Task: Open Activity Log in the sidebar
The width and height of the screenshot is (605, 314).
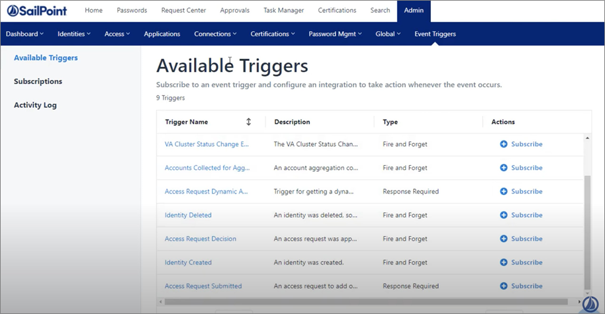Action: pyautogui.click(x=35, y=105)
